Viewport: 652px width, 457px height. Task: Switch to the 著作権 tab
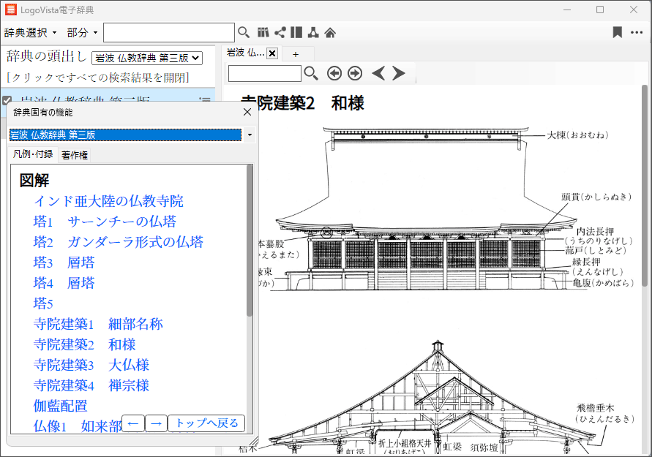click(75, 155)
